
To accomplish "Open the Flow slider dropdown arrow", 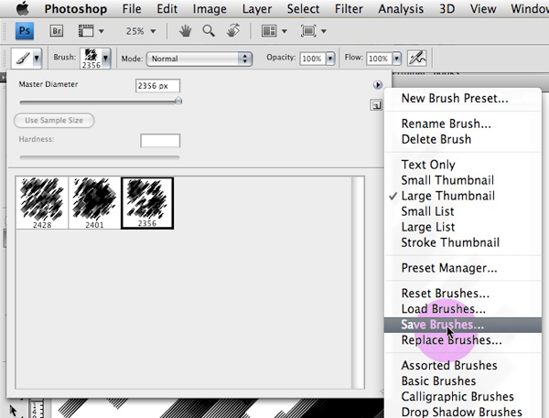I will [397, 59].
